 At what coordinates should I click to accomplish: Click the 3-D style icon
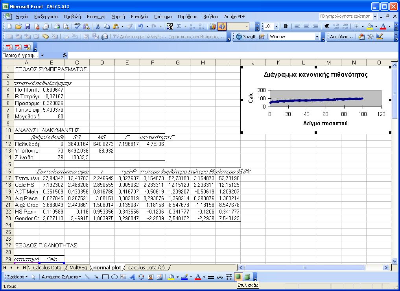coord(247,277)
